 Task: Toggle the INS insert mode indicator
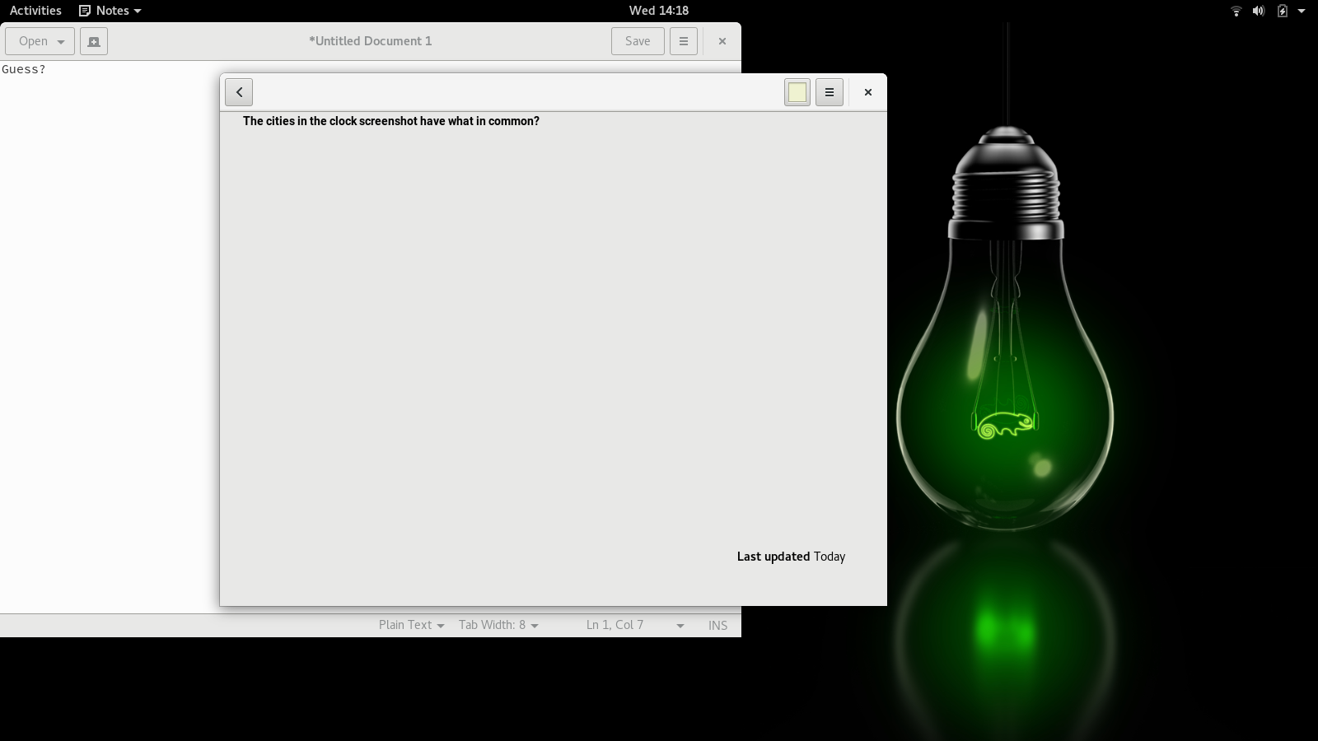pyautogui.click(x=717, y=625)
